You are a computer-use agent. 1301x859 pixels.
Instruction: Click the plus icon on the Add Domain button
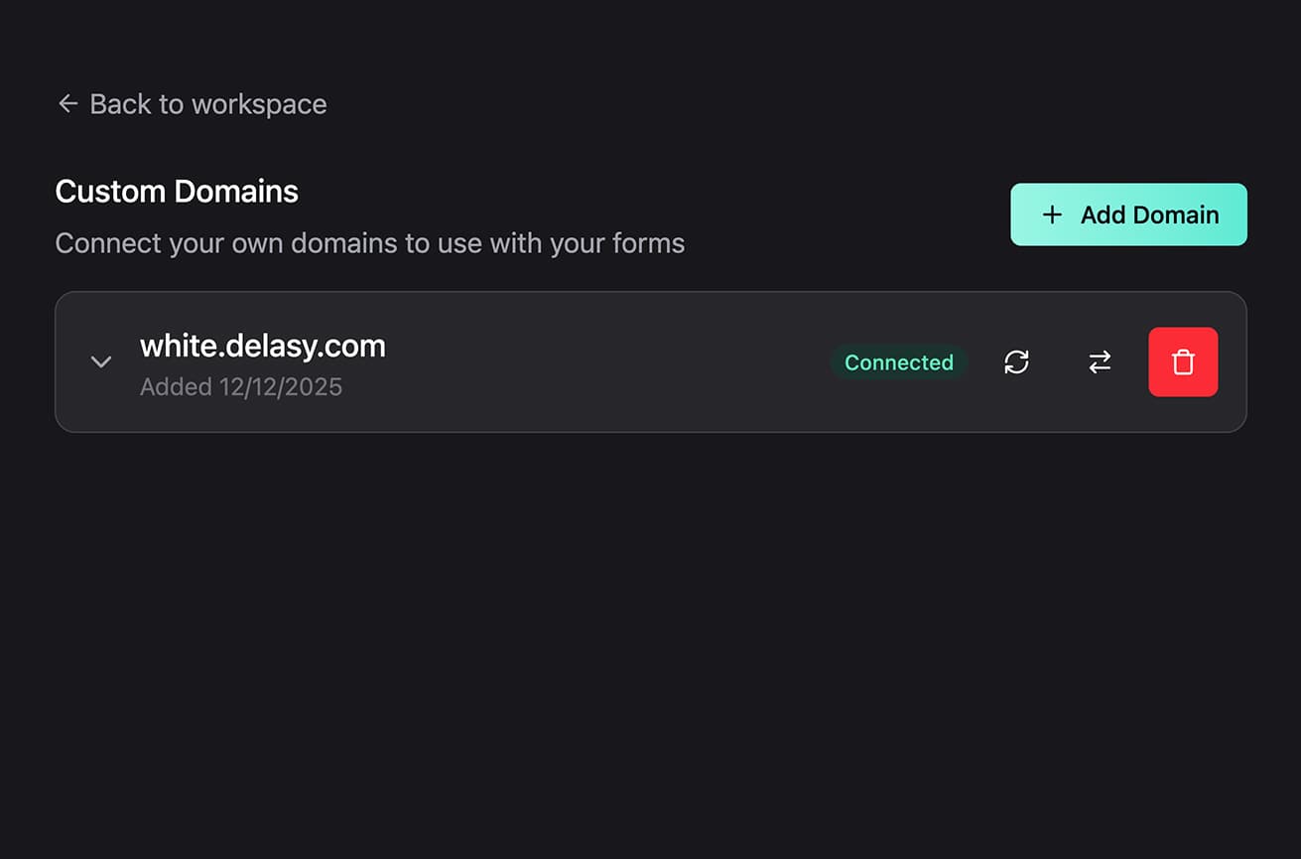point(1051,214)
